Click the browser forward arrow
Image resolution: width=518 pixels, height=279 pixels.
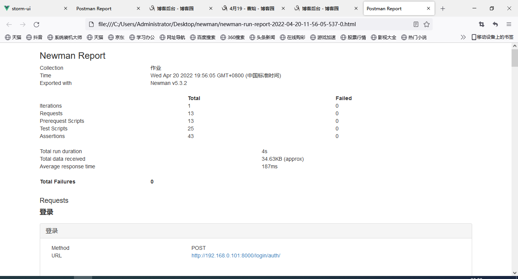pyautogui.click(x=23, y=24)
